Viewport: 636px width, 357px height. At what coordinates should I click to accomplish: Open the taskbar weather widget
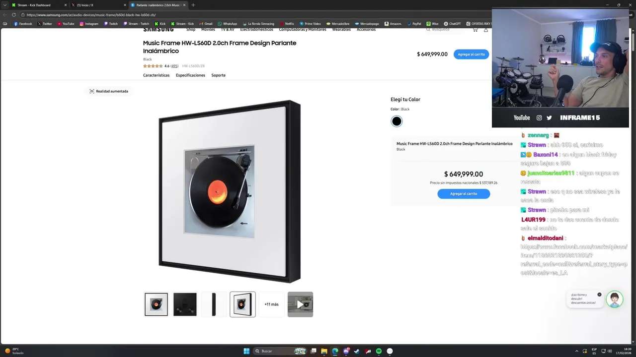[x=14, y=351]
